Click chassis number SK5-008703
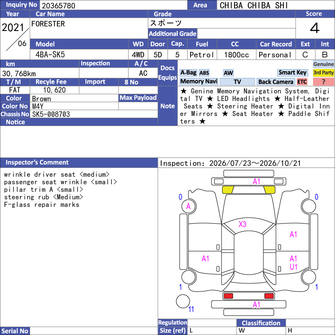The width and height of the screenshot is (335, 335). (51, 114)
